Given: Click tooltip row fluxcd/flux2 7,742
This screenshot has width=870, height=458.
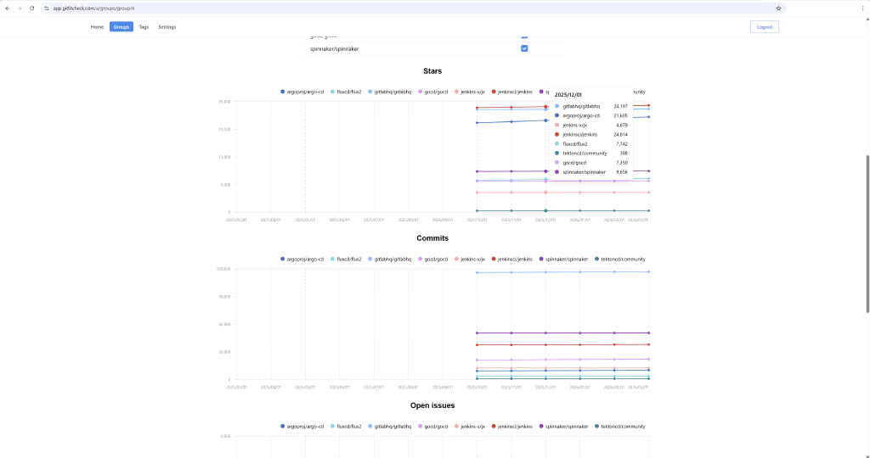Looking at the screenshot, I should coord(591,144).
